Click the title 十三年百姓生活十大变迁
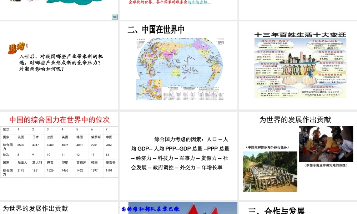Image resolution: width=357 pixels, height=214 pixels. (300, 35)
